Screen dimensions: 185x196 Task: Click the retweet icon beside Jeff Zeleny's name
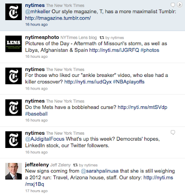75,165
